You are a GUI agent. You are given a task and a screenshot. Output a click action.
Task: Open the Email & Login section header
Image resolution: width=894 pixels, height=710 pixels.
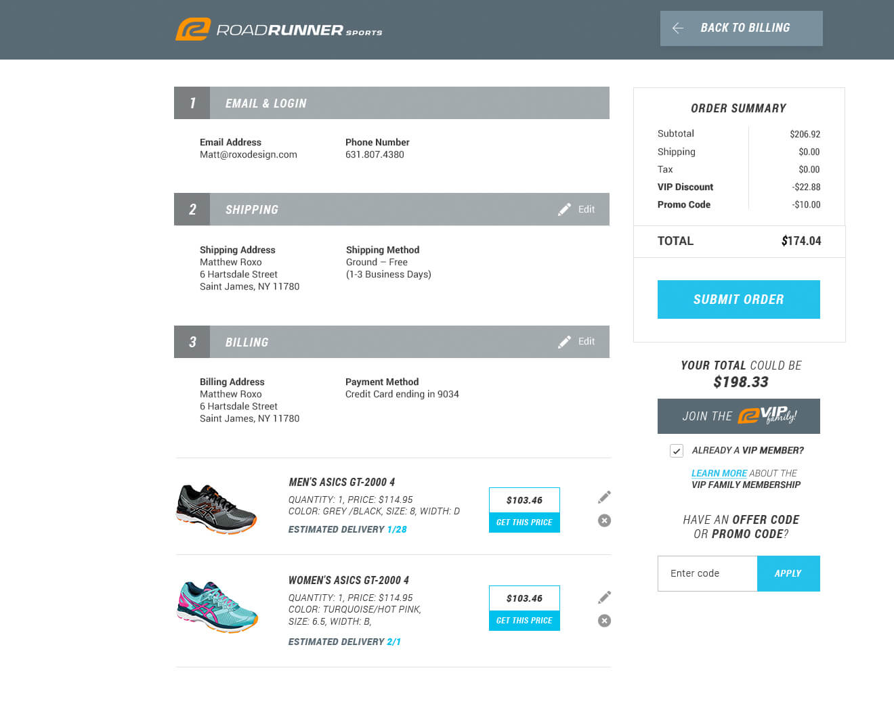tap(391, 104)
